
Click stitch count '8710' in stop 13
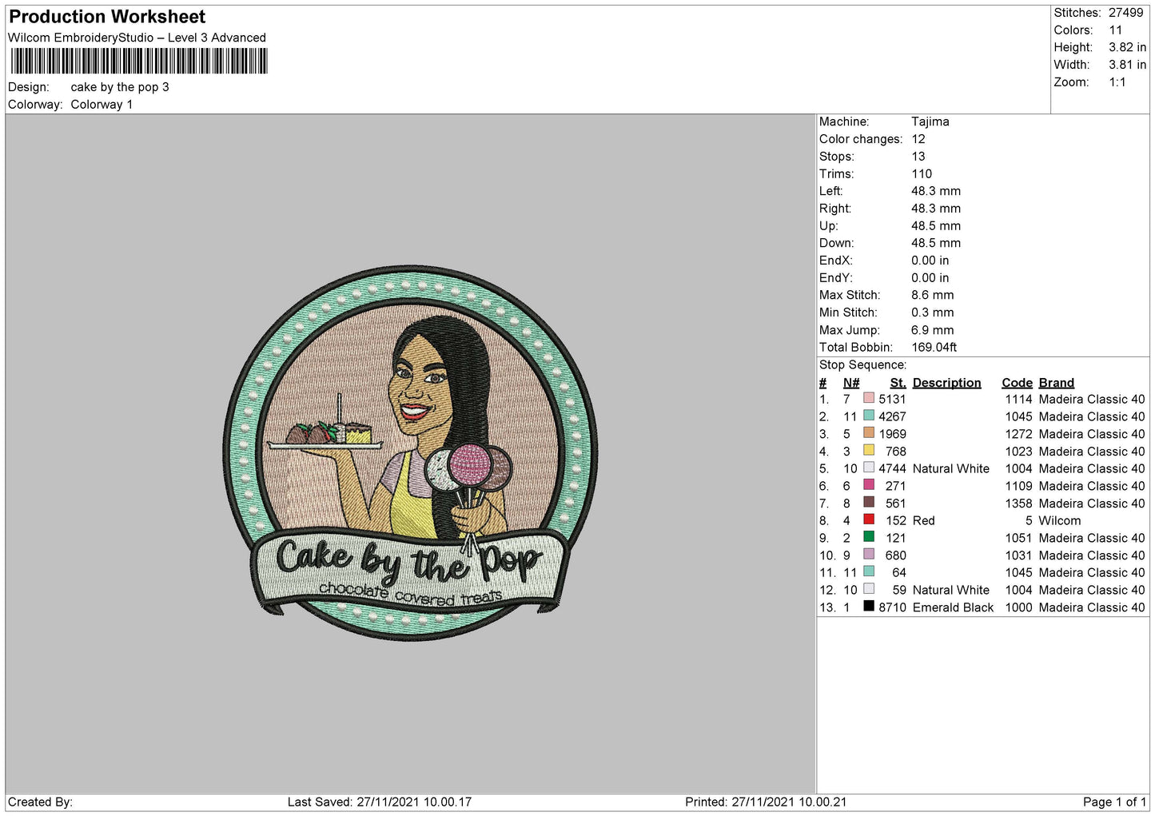coord(892,607)
